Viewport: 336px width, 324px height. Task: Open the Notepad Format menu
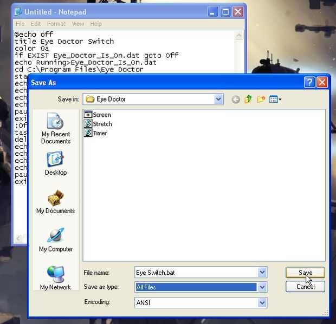pos(56,24)
